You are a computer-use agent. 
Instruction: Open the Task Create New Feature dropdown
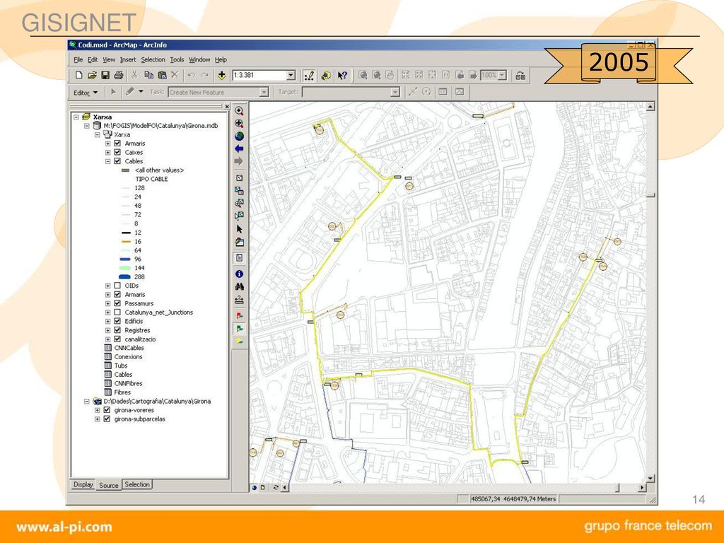coord(264,93)
